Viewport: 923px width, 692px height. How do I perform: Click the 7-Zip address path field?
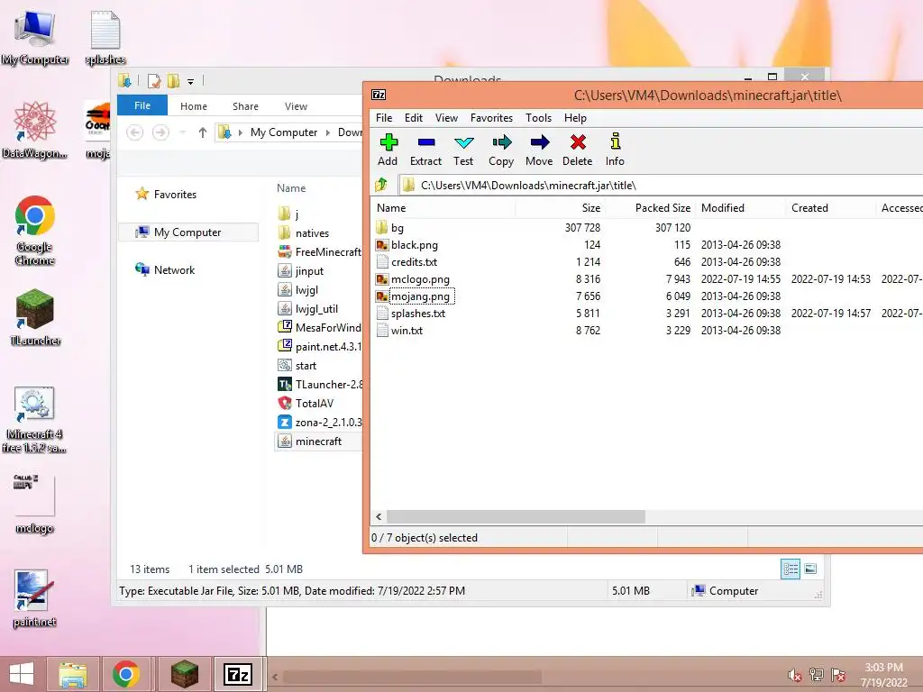(659, 186)
